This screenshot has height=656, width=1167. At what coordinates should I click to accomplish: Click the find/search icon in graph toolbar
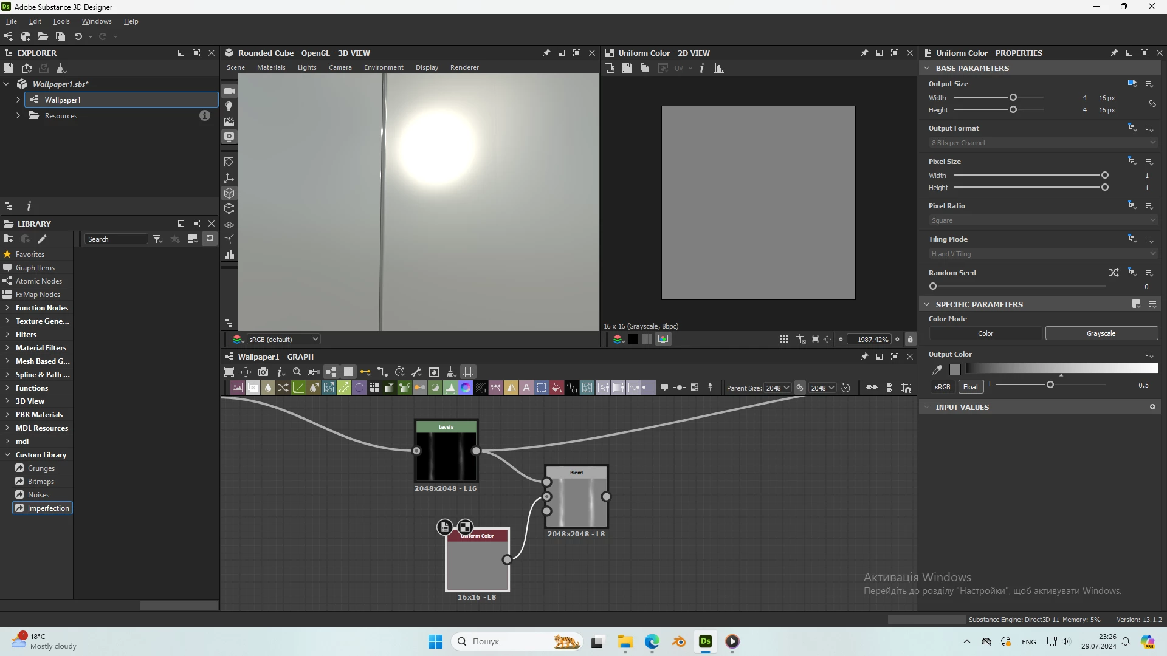pyautogui.click(x=297, y=372)
